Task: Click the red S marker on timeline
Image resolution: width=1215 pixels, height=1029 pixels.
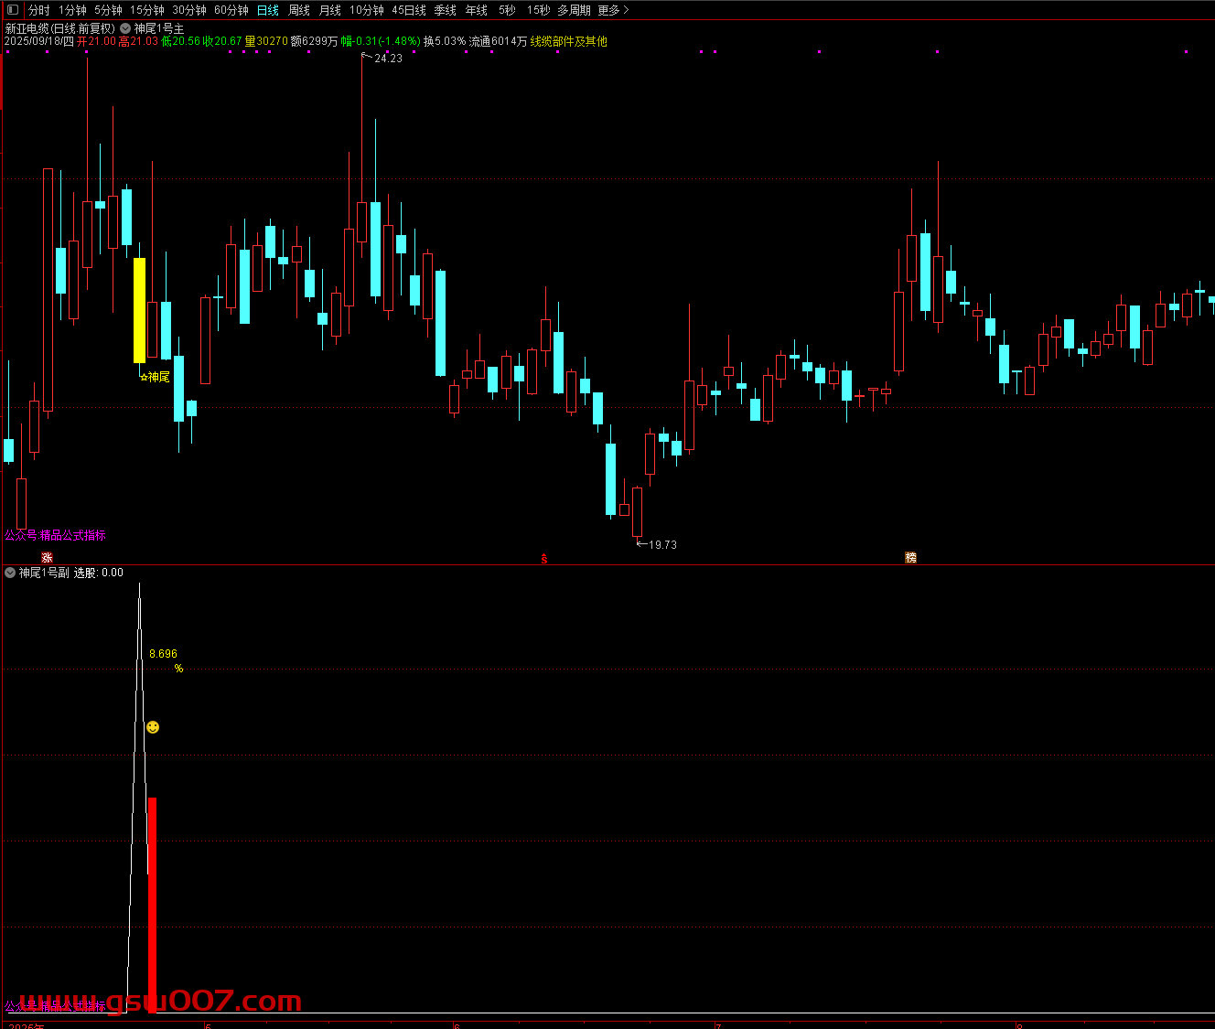Action: [544, 559]
